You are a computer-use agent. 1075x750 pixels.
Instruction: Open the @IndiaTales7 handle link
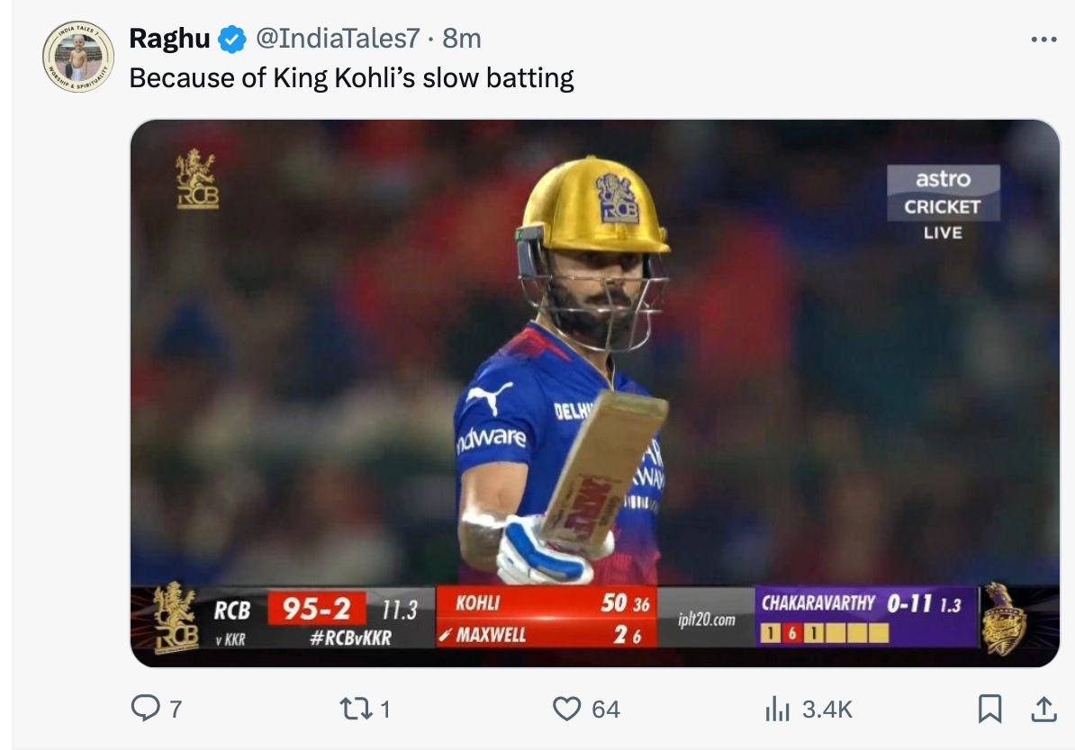click(x=338, y=39)
